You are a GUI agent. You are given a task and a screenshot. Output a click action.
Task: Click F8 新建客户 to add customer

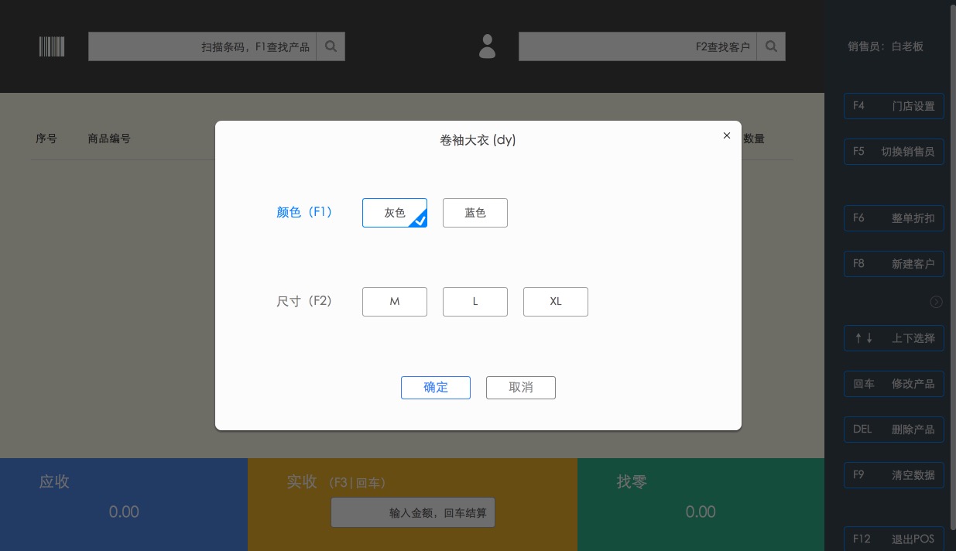(893, 264)
